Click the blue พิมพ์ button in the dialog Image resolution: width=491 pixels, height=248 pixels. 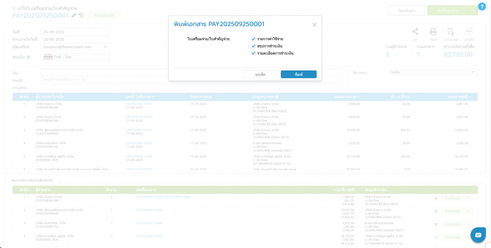coord(298,74)
